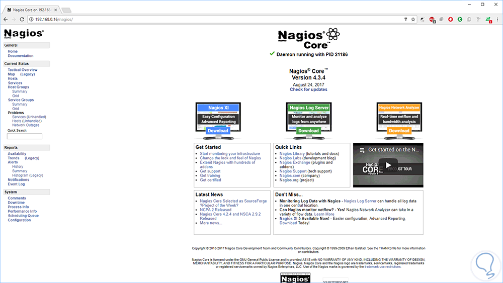Bookmark this page with the star icon
The height and width of the screenshot is (283, 503).
tap(413, 19)
